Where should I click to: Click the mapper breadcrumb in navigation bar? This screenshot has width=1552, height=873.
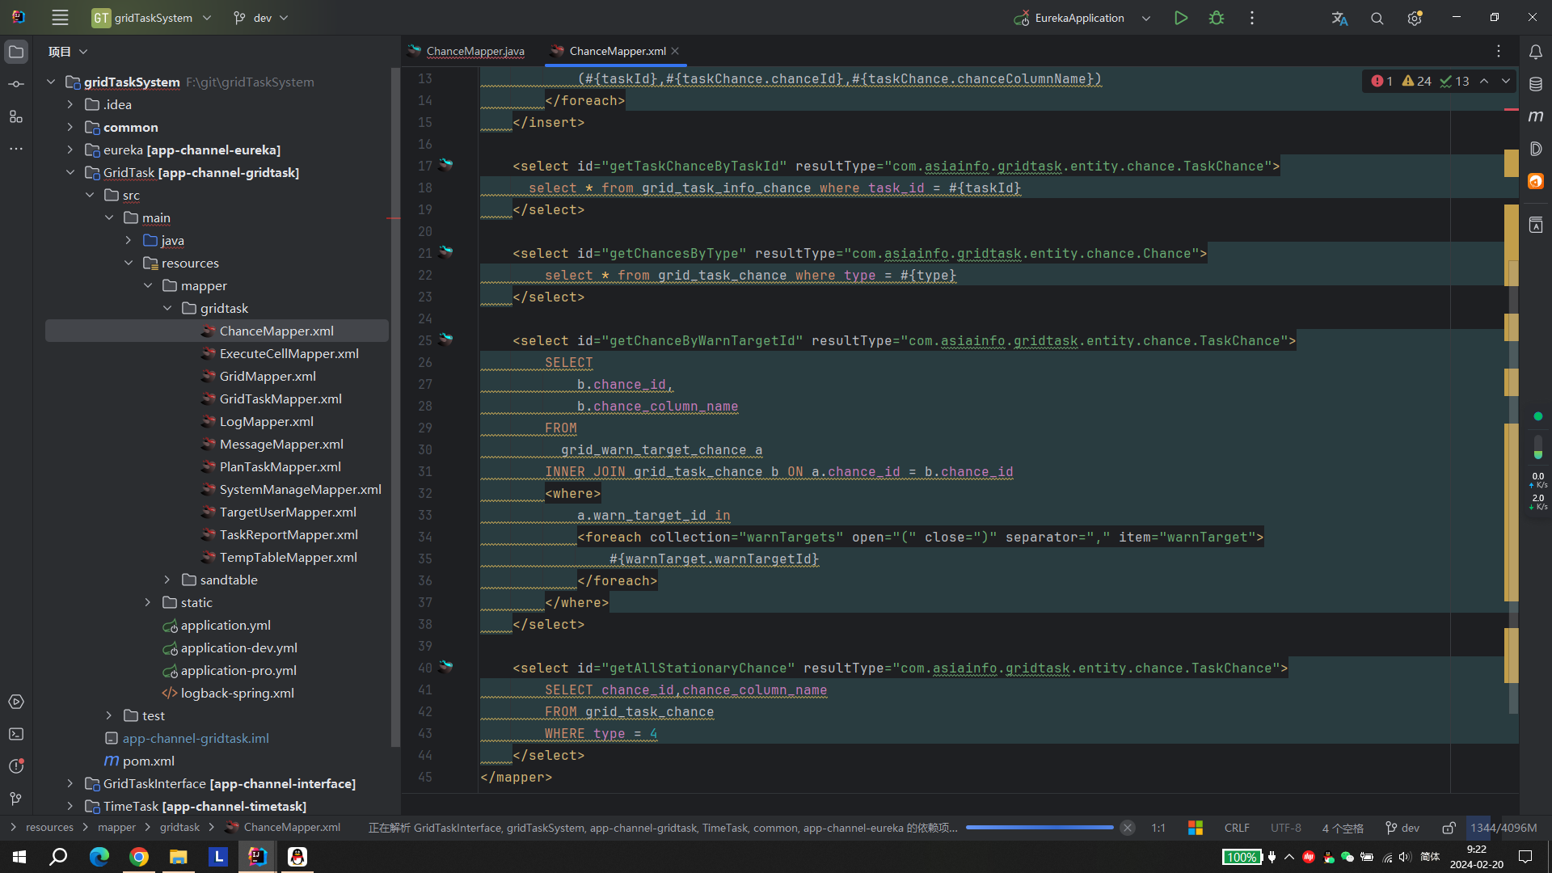pyautogui.click(x=116, y=828)
